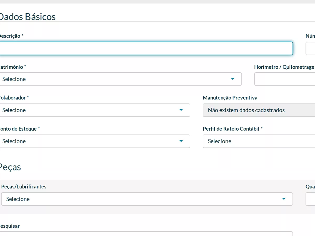Click the "Dados Básicos" section heading
This screenshot has width=315, height=236.
point(27,17)
